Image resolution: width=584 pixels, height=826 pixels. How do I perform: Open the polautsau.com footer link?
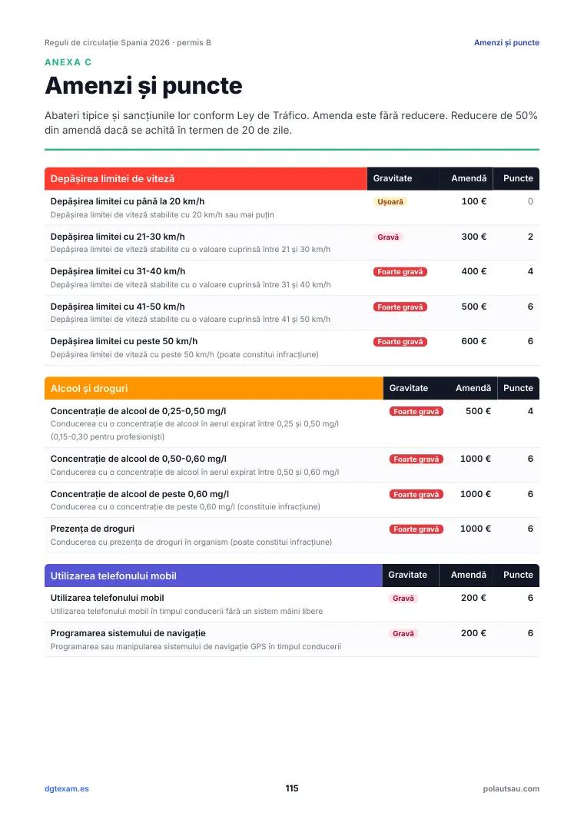(511, 788)
